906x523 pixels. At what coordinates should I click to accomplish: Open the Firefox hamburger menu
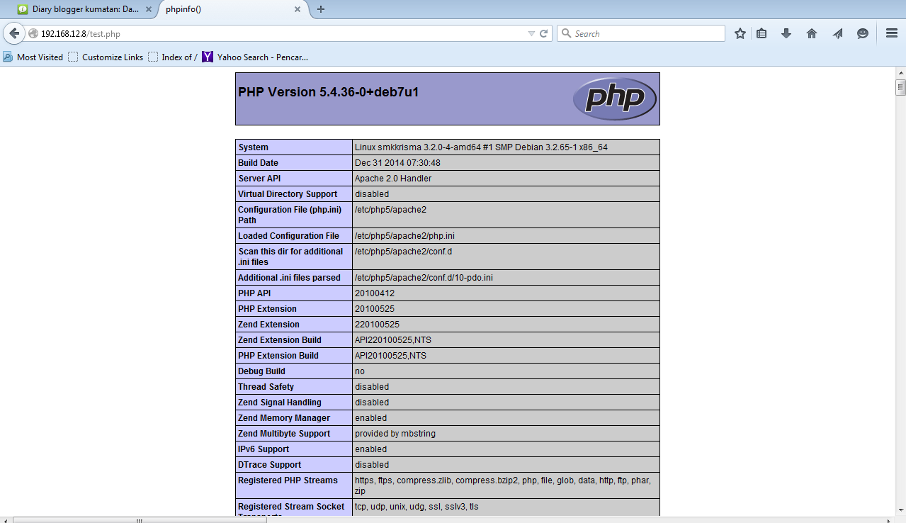click(x=890, y=33)
